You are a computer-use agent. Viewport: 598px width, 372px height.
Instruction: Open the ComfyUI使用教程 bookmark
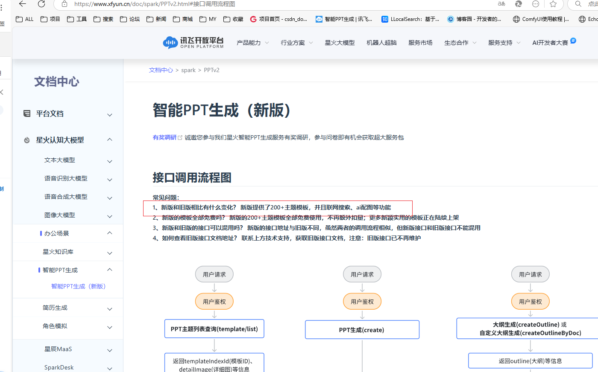541,19
